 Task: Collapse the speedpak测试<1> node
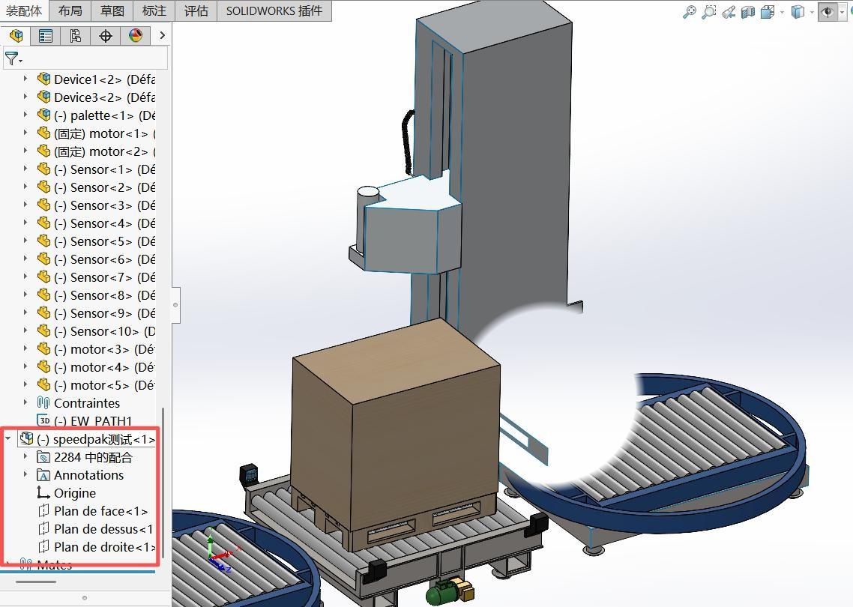point(8,438)
